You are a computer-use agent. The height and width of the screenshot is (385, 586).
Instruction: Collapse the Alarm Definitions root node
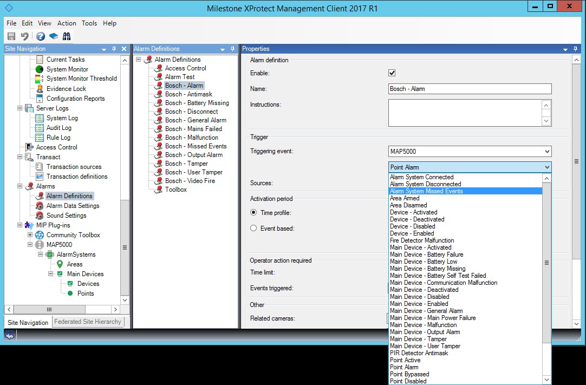pyautogui.click(x=139, y=60)
